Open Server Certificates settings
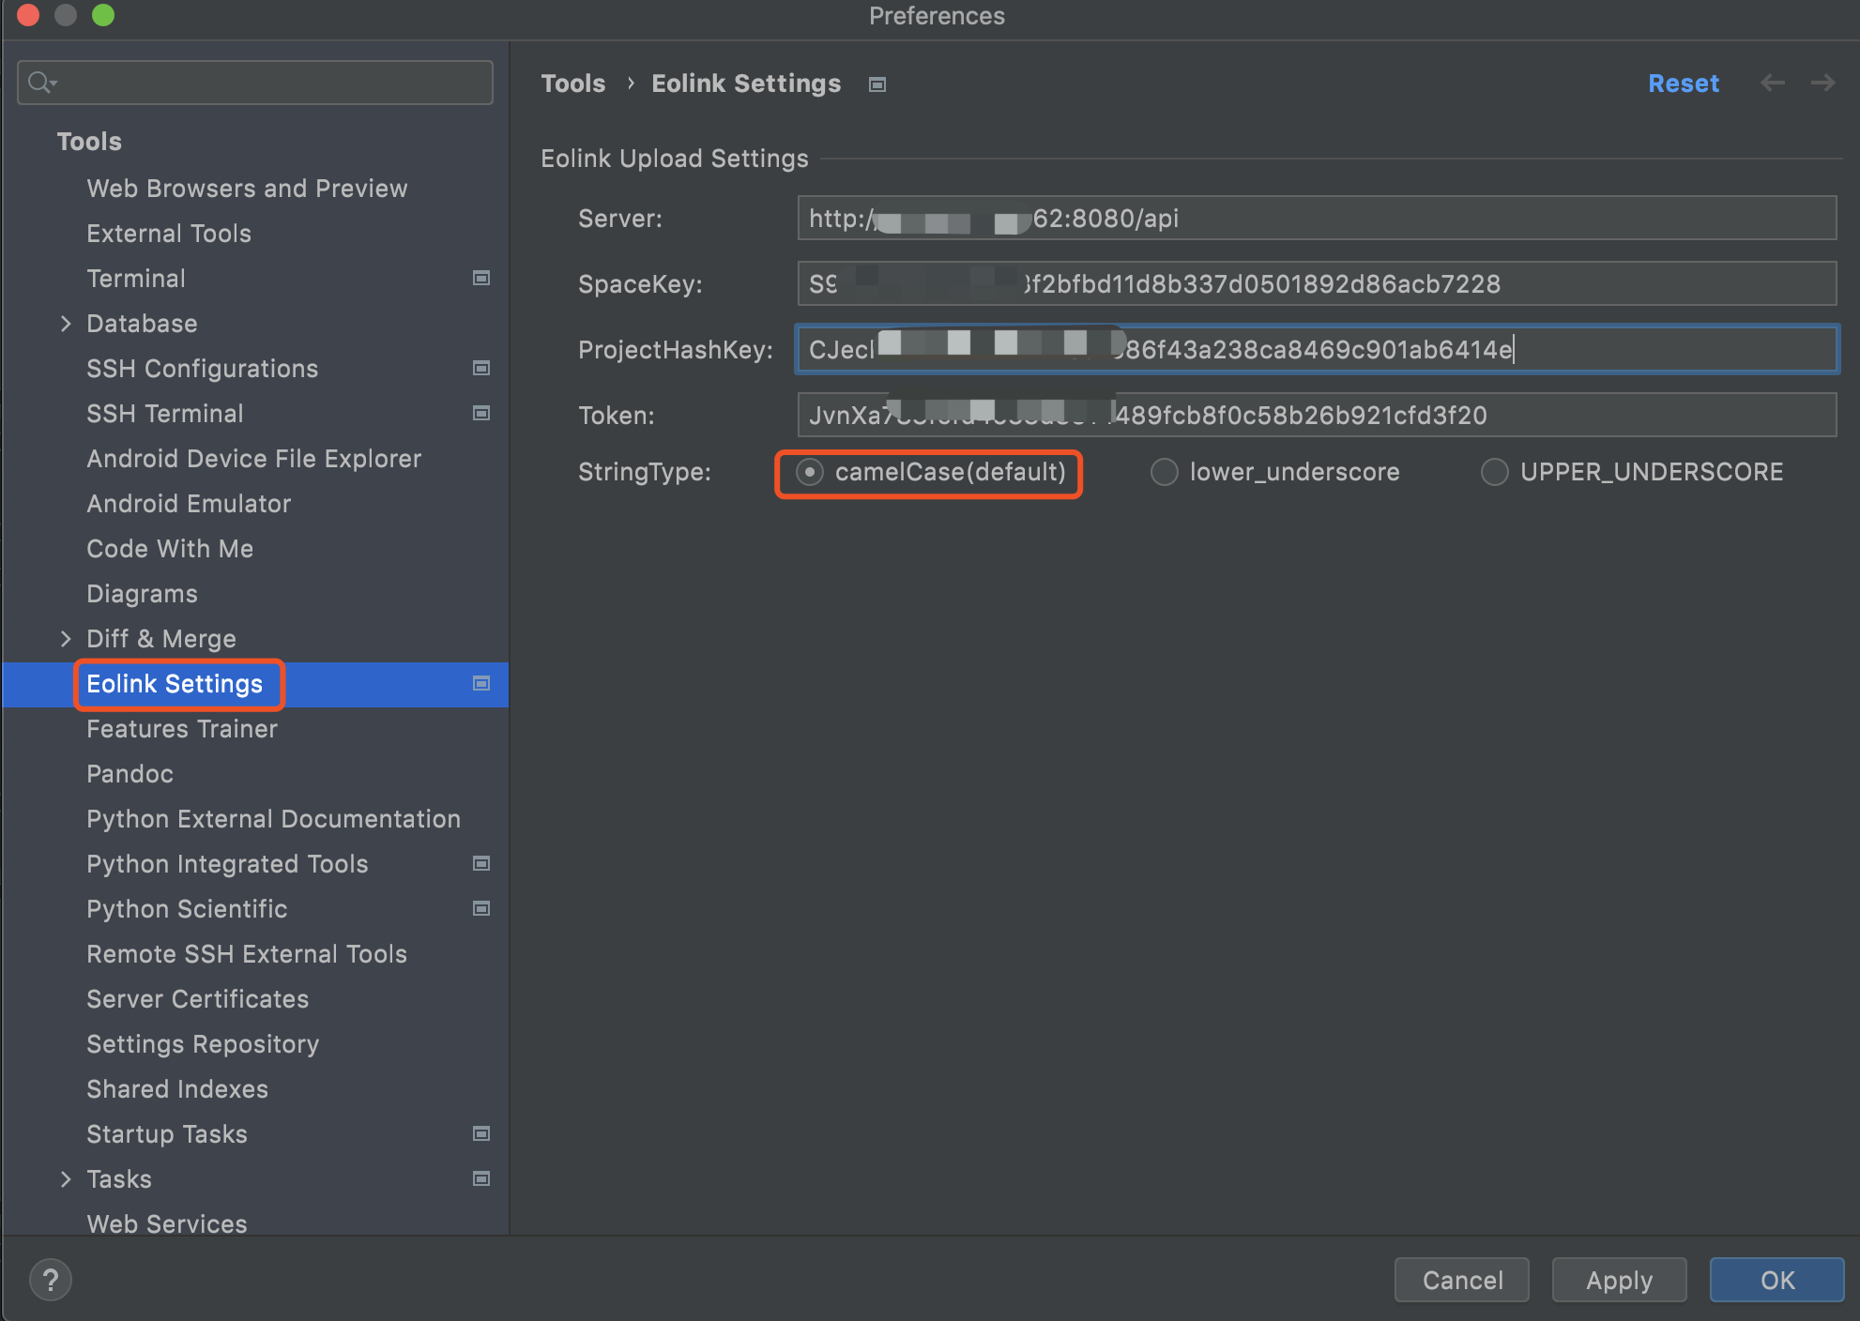Image resolution: width=1860 pixels, height=1321 pixels. 197,999
